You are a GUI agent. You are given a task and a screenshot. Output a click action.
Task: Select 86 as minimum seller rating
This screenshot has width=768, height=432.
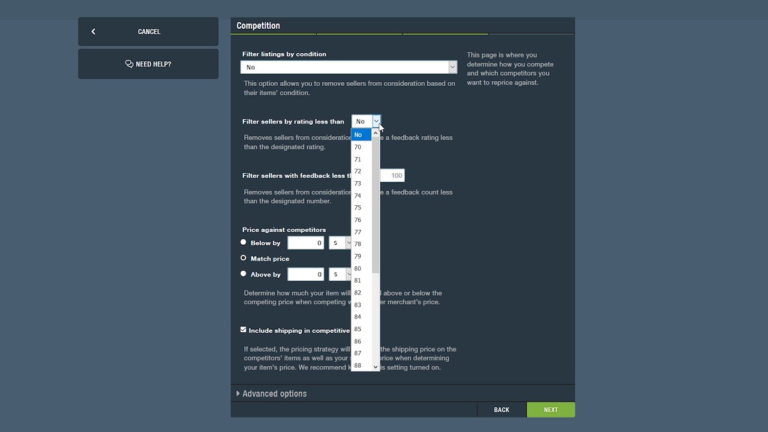(x=362, y=341)
